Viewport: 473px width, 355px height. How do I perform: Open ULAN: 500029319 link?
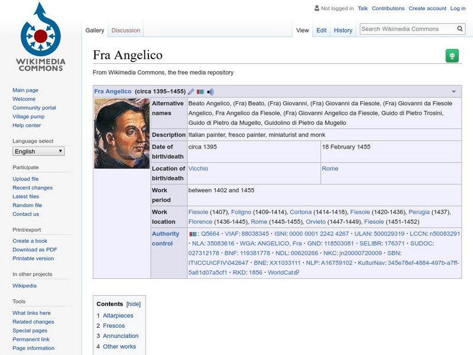(379, 234)
